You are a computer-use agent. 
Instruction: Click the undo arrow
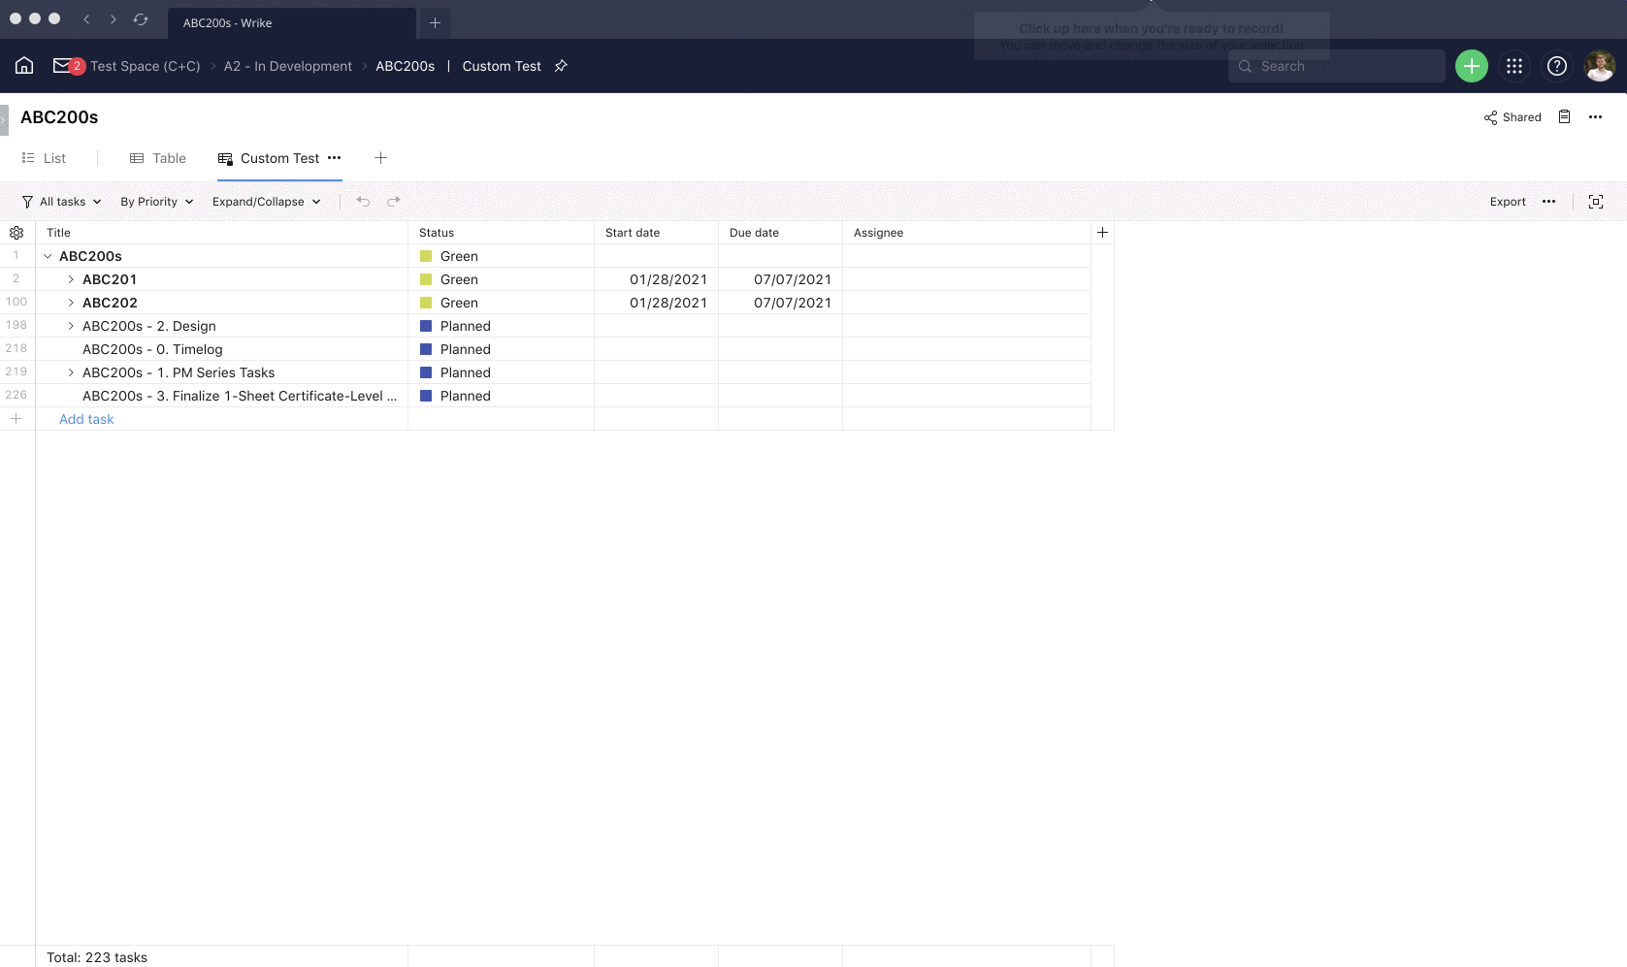pyautogui.click(x=363, y=202)
